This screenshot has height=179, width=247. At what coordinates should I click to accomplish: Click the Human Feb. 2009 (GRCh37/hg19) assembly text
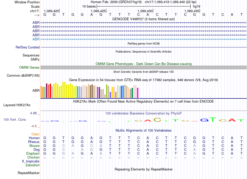point(116,2)
